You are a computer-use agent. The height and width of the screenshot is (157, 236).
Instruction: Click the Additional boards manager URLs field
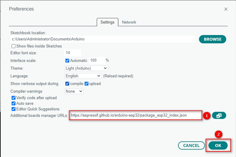(136, 116)
